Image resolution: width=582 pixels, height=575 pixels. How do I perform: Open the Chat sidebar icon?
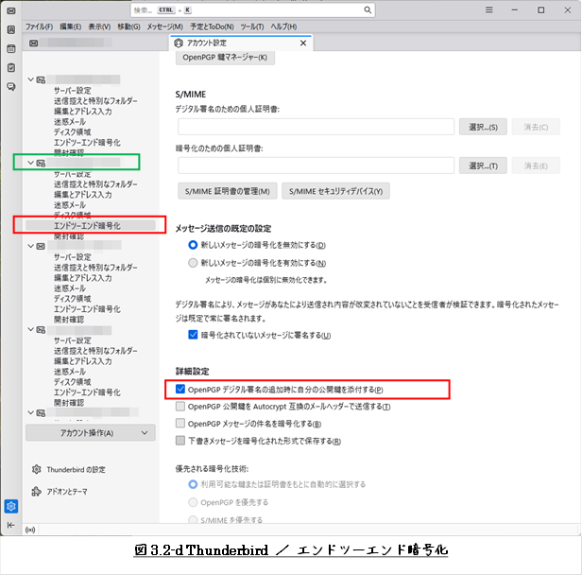(x=10, y=86)
